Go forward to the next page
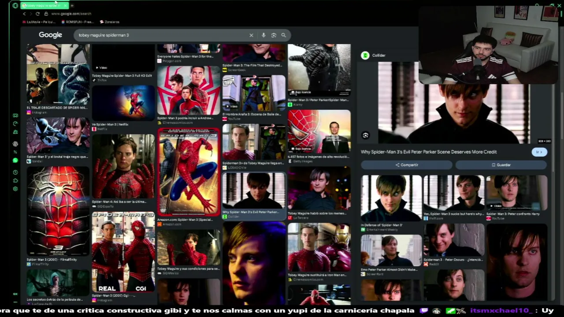This screenshot has height=317, width=564. coord(31,14)
